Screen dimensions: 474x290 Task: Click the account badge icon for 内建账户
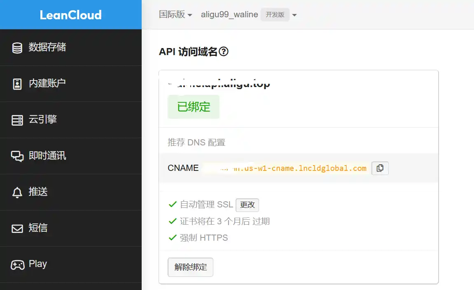tap(17, 84)
